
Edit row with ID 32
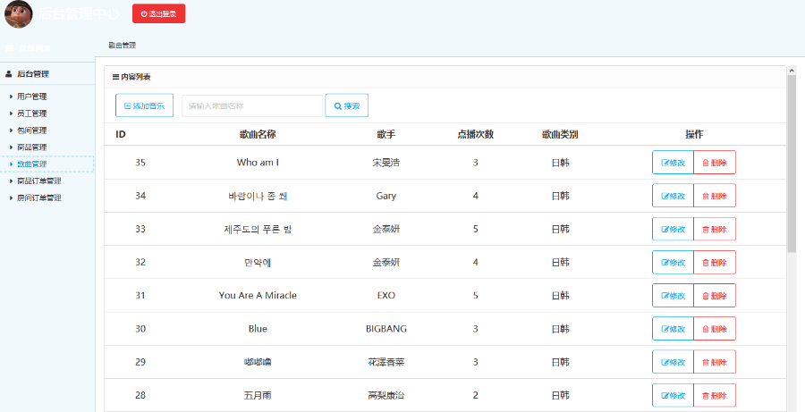(673, 262)
